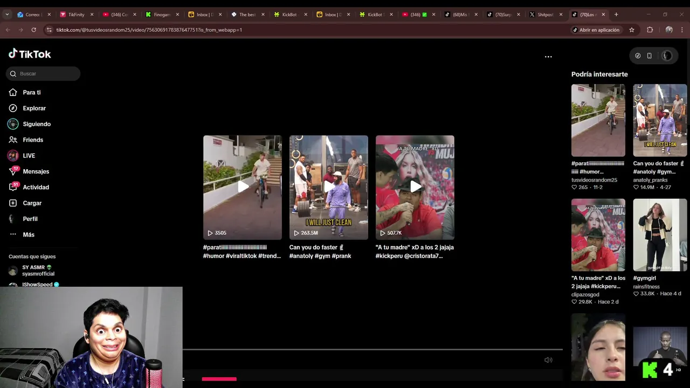This screenshot has height=388, width=690.
Task: Click the #paratiiii #humor caption under center video
Action: (x=242, y=252)
